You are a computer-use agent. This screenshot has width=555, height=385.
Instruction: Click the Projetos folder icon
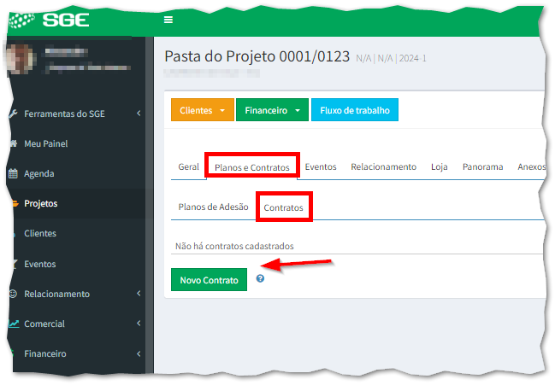coord(15,203)
